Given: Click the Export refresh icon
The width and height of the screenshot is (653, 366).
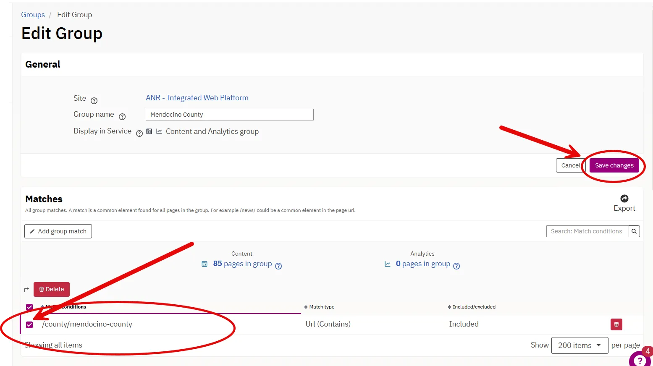Looking at the screenshot, I should pos(624,198).
